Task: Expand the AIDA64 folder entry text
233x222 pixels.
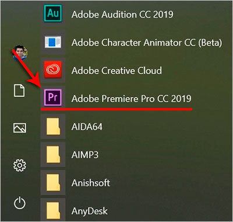Action: pos(87,127)
